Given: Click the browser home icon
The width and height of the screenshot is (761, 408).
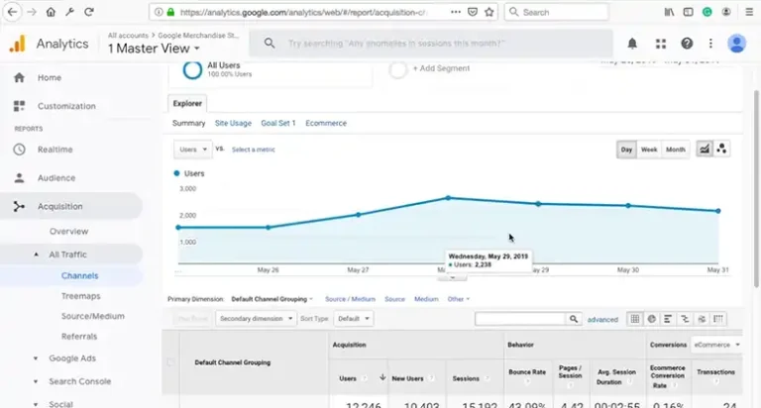Looking at the screenshot, I should tap(51, 12).
